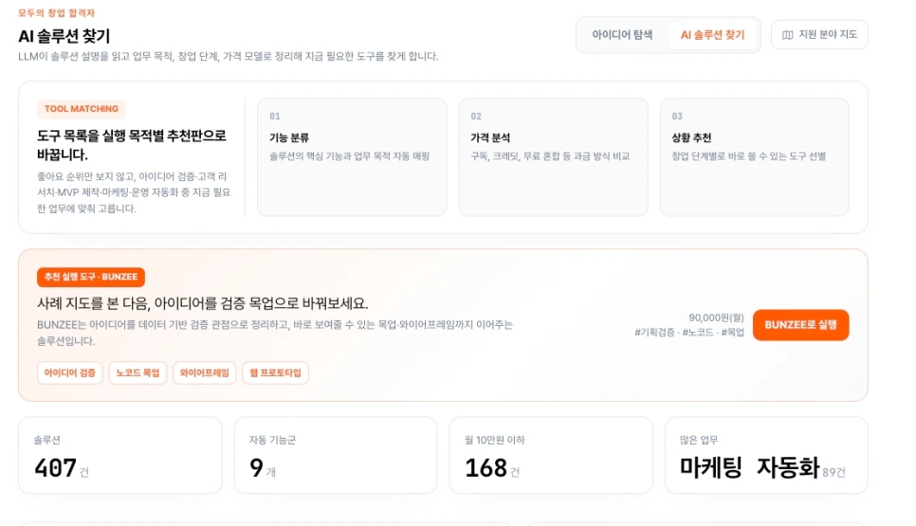Click the TOOL MATCHING badge

pyautogui.click(x=82, y=109)
